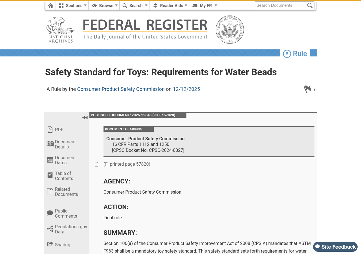Open Document Details book icon
This screenshot has height=254, width=361.
(50, 144)
